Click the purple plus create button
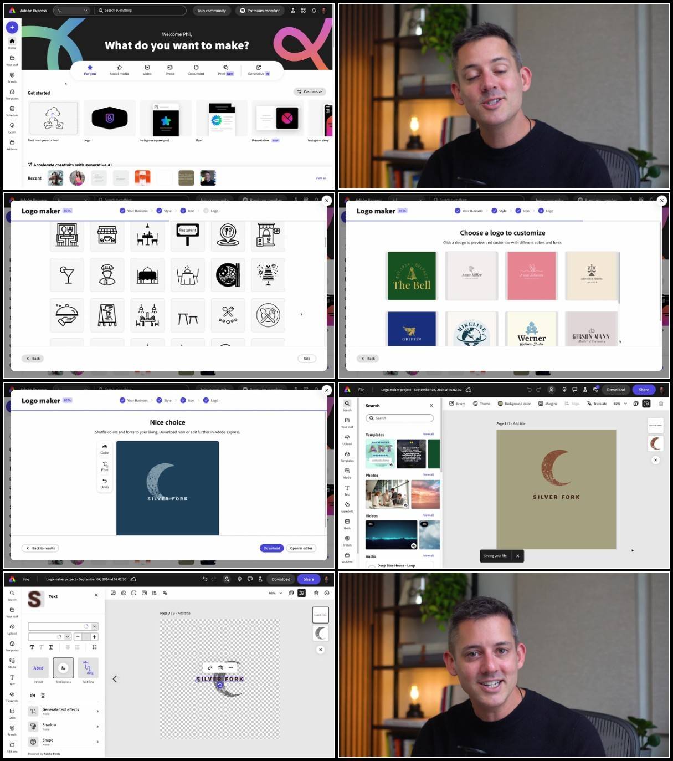 point(12,27)
